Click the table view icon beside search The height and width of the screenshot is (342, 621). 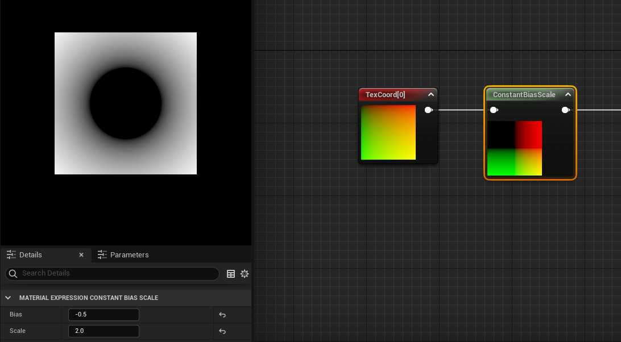point(231,274)
